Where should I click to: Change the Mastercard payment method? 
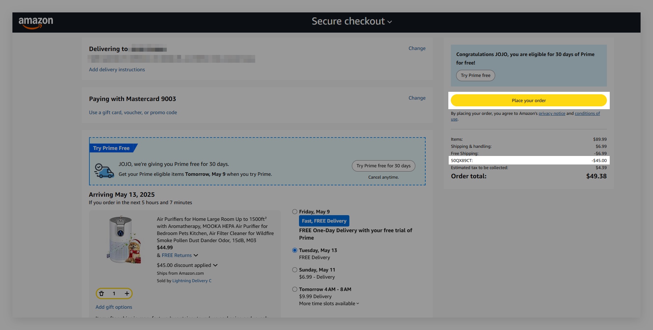click(417, 98)
